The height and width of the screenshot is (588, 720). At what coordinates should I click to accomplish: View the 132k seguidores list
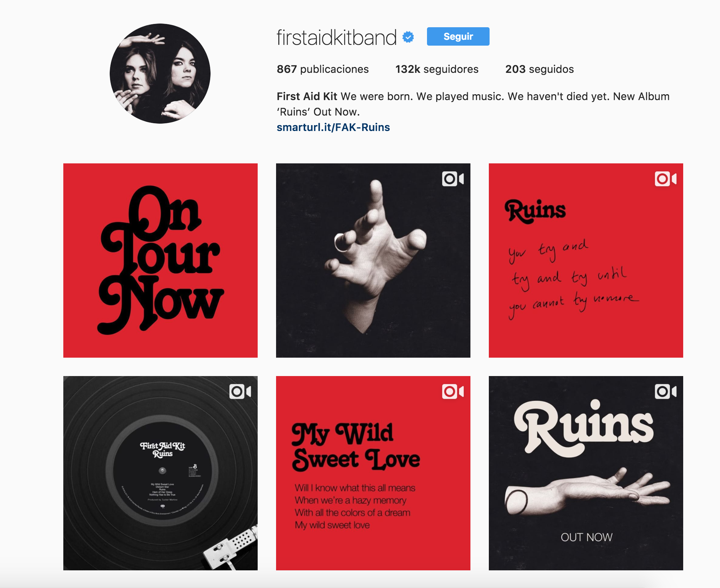click(x=437, y=69)
